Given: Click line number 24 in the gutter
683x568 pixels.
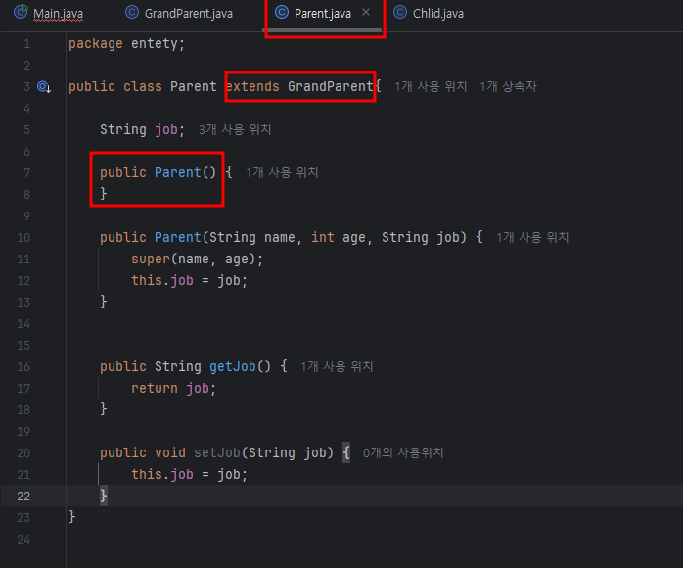Looking at the screenshot, I should pos(23,540).
